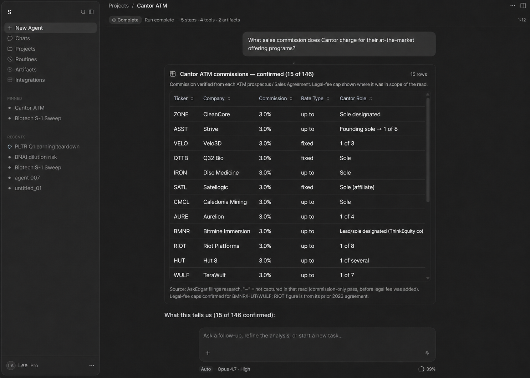Select the Riot Platforms cell
This screenshot has width=530, height=378.
(x=221, y=246)
